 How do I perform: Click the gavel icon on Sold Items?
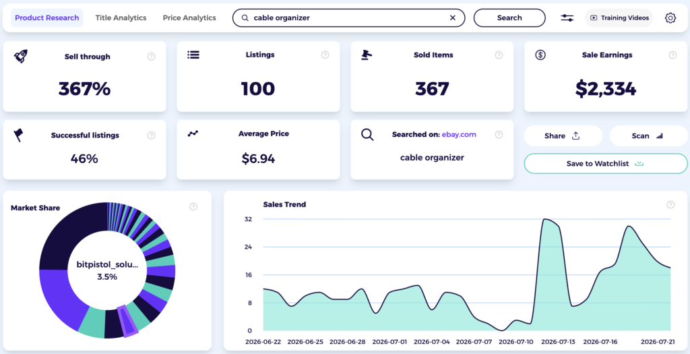(366, 55)
